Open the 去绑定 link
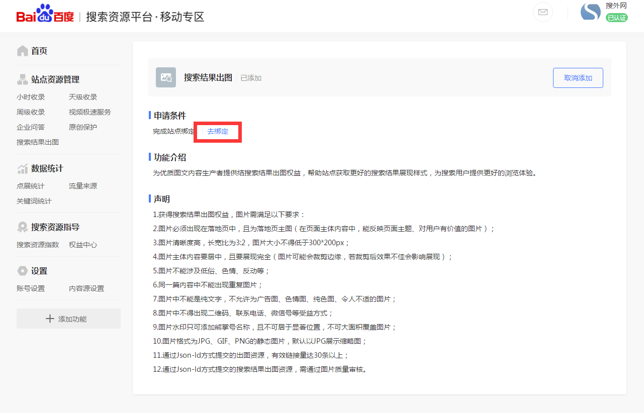The height and width of the screenshot is (413, 644). point(217,132)
